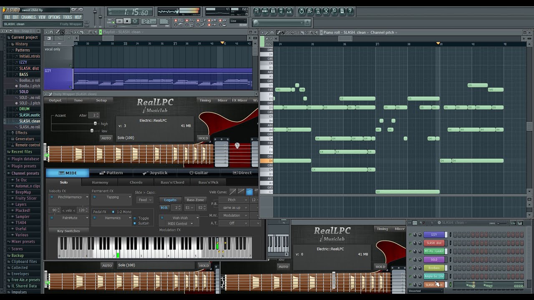The height and width of the screenshot is (300, 534).
Task: Switch to the Pattern tab in RealLPC
Action: pyautogui.click(x=111, y=172)
